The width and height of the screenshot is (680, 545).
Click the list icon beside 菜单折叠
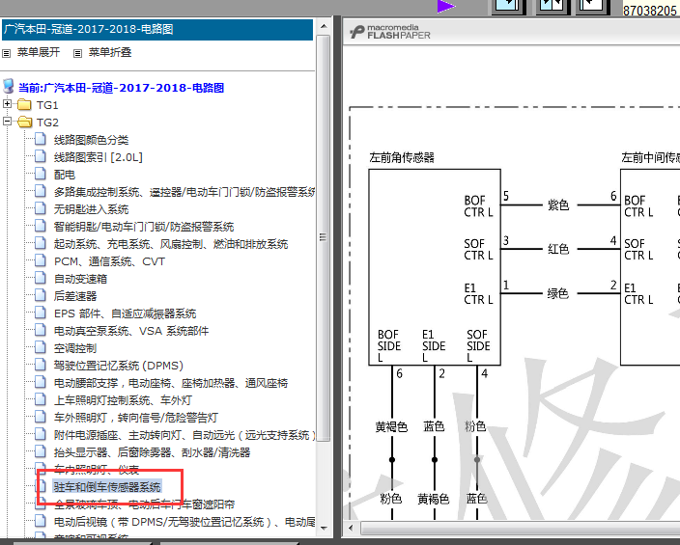[x=77, y=53]
